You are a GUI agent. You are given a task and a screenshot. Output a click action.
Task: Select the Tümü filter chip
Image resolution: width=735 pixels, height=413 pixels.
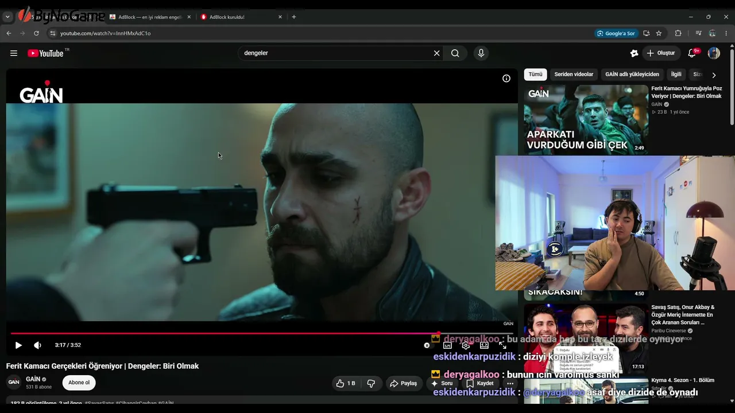coord(535,75)
